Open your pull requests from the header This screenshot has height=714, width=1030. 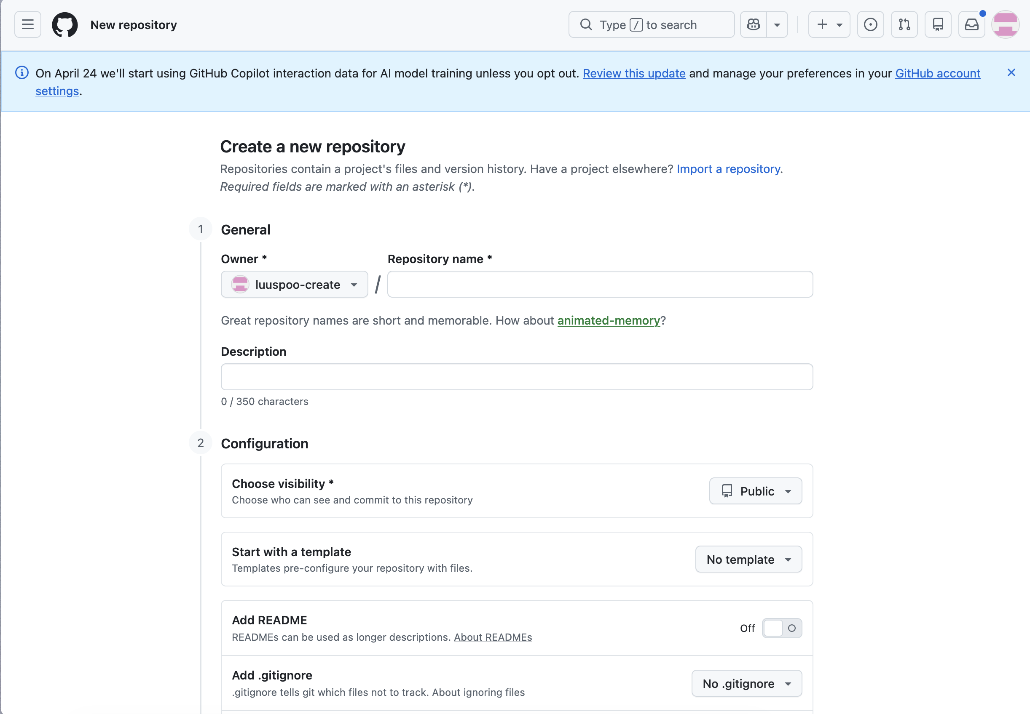click(x=903, y=24)
